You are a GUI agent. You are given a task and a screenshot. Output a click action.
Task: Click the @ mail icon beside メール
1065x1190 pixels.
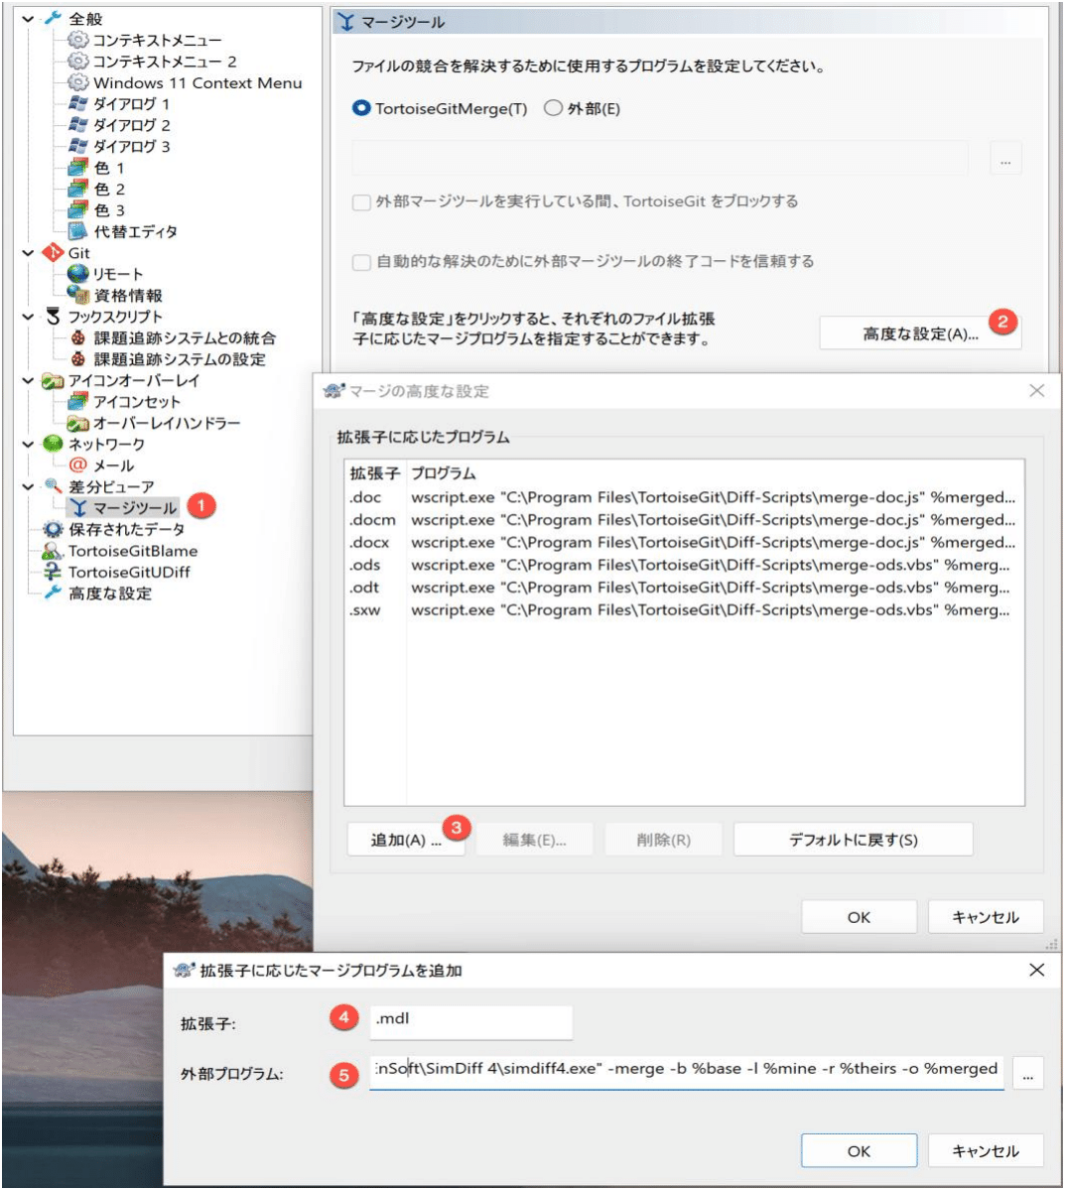(77, 464)
